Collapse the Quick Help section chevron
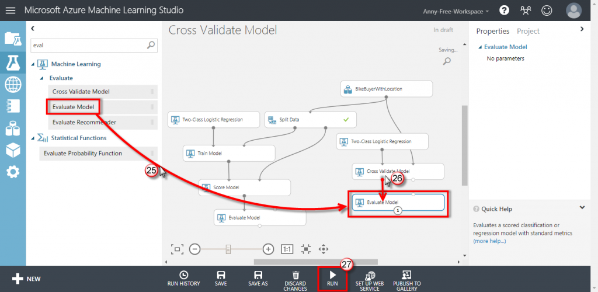 (582, 208)
